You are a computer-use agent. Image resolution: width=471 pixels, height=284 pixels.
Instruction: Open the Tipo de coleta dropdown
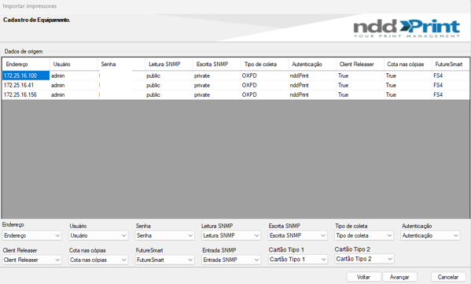[364, 235]
